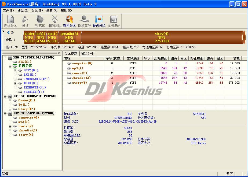Click the HD2:ST3250310AS hard disk icon in the tree
248x177 pixels.
(x=10, y=113)
